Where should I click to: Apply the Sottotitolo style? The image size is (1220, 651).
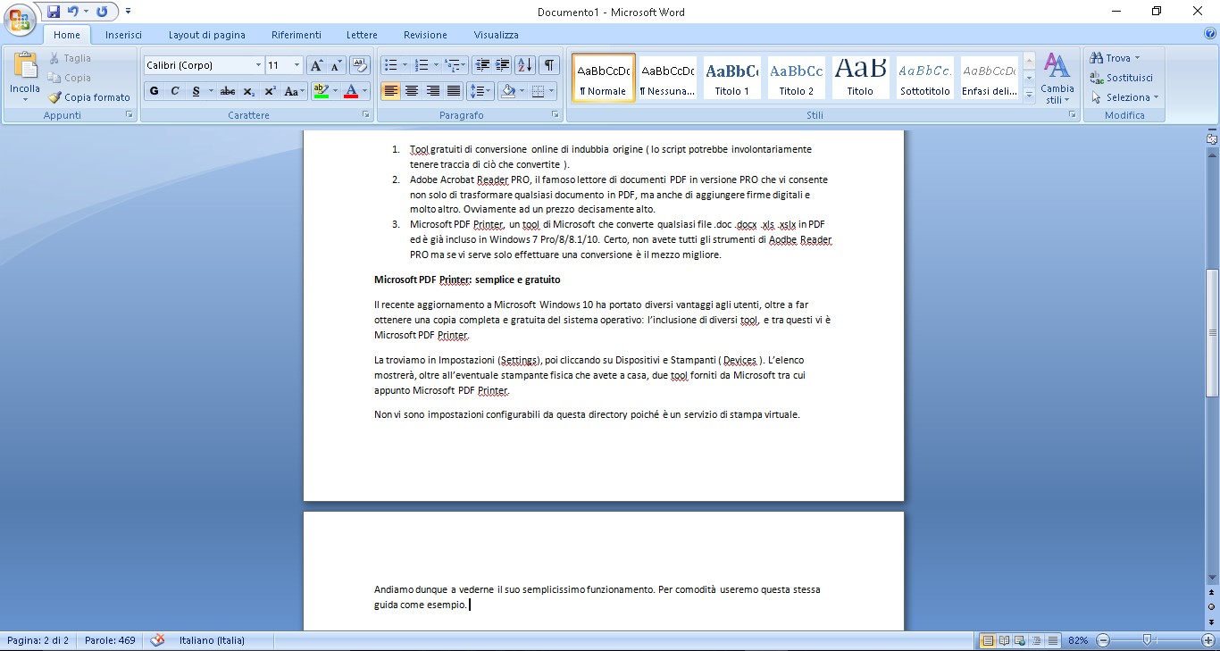click(925, 76)
